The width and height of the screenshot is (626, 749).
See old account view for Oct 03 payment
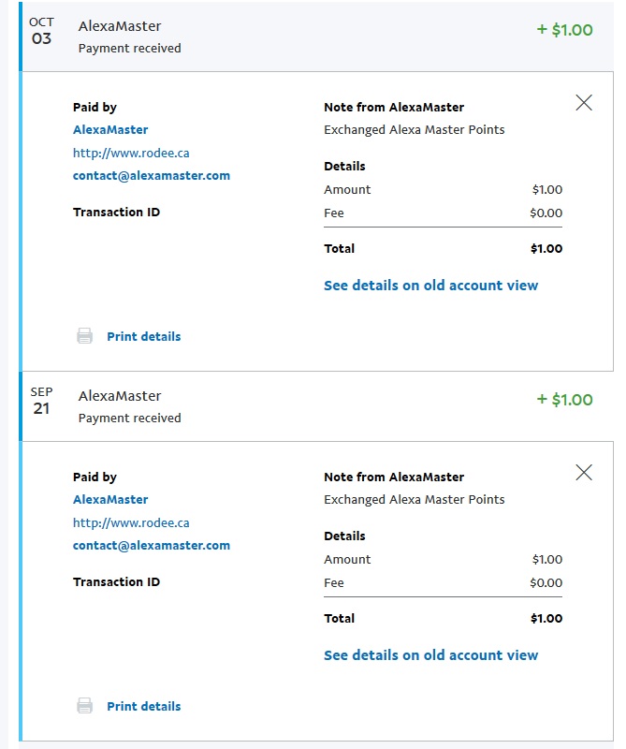(x=430, y=286)
